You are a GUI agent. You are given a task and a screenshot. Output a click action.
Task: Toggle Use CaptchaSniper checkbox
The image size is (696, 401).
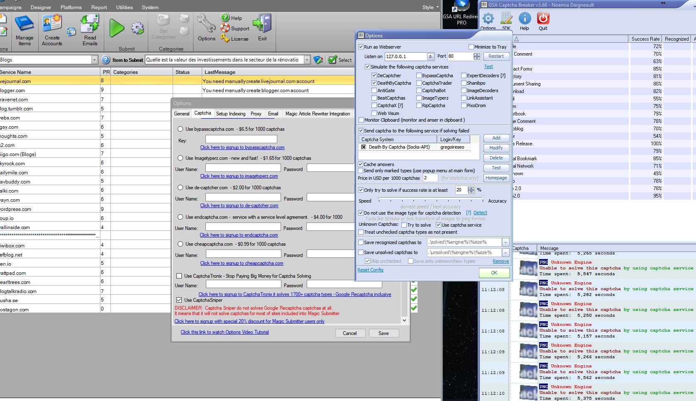(x=179, y=300)
